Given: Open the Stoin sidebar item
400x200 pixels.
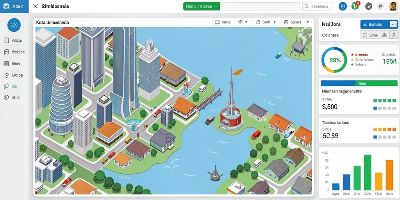Looking at the screenshot, I should 12,64.
